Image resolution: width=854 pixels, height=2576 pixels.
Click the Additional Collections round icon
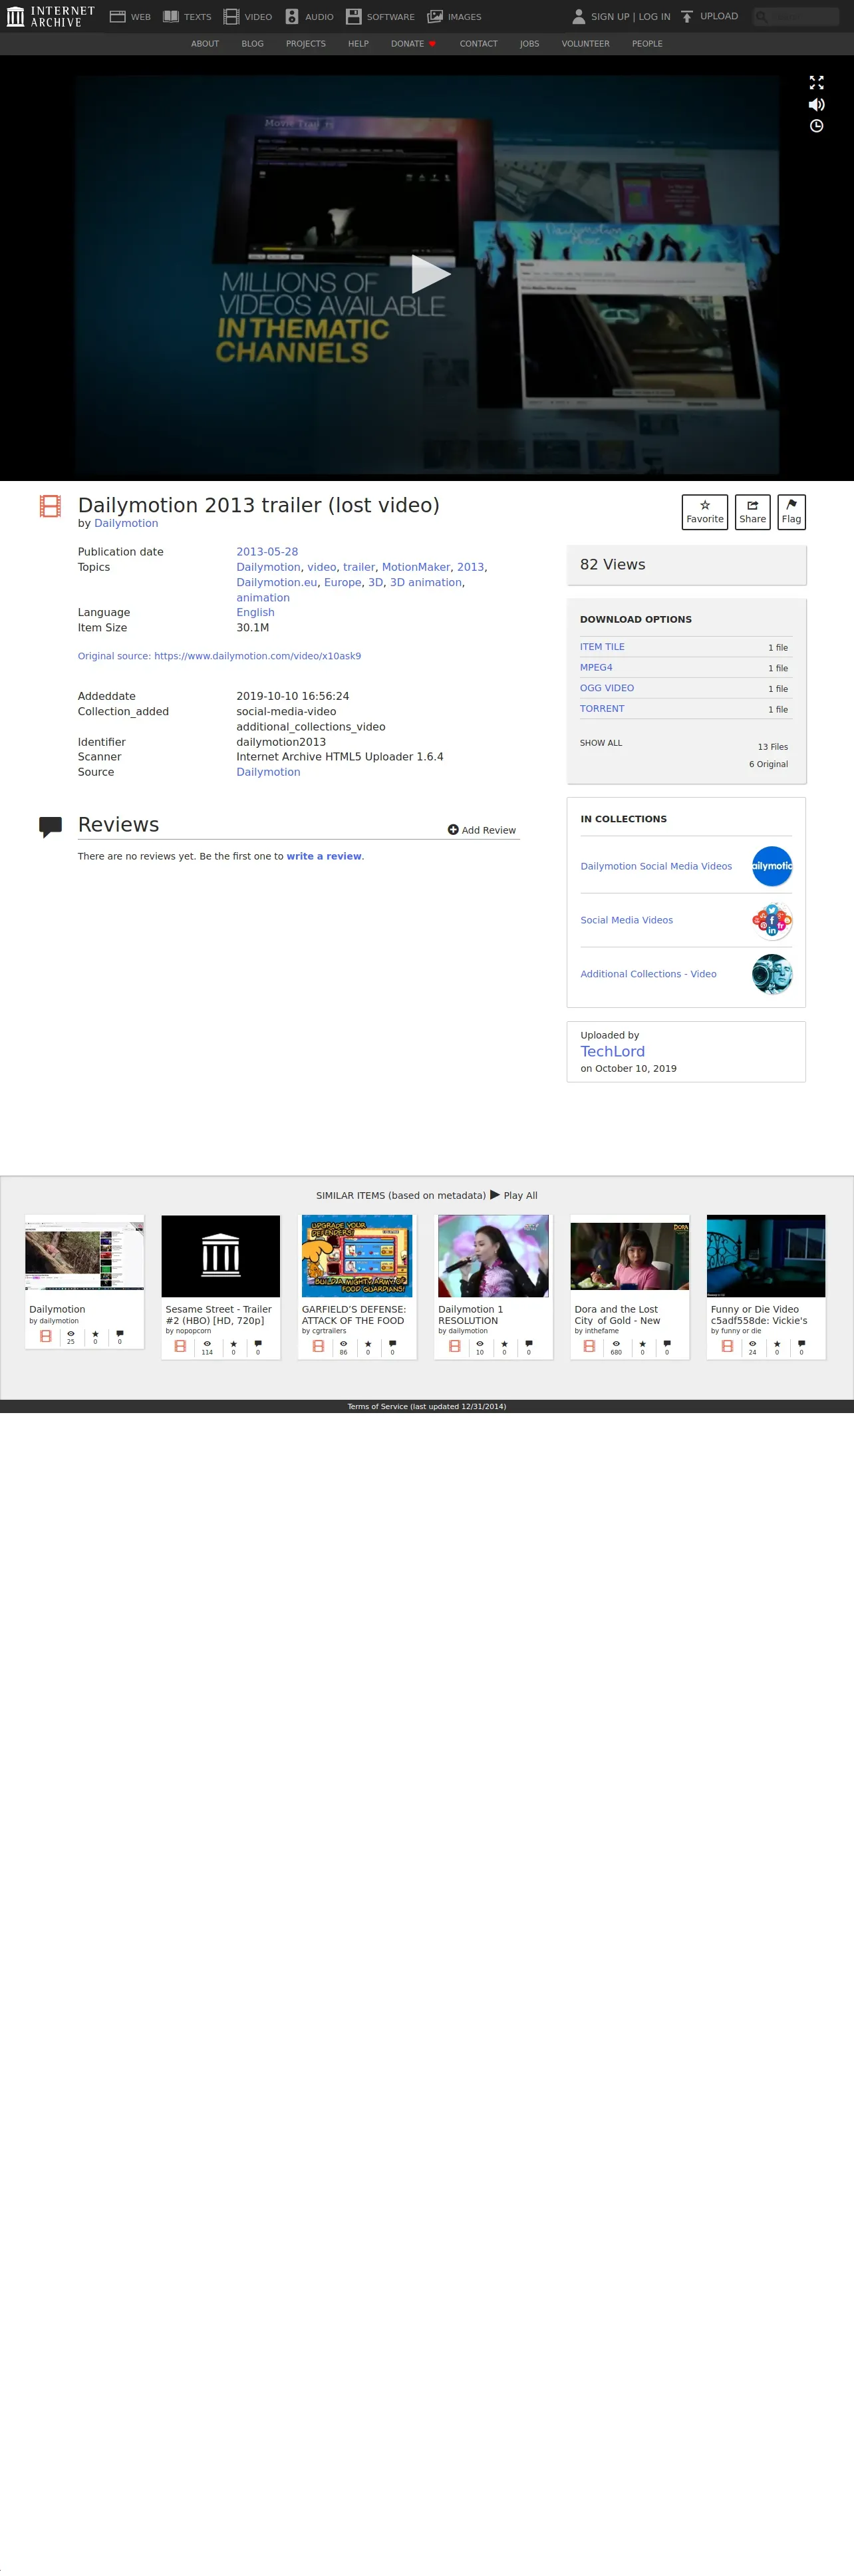[771, 974]
